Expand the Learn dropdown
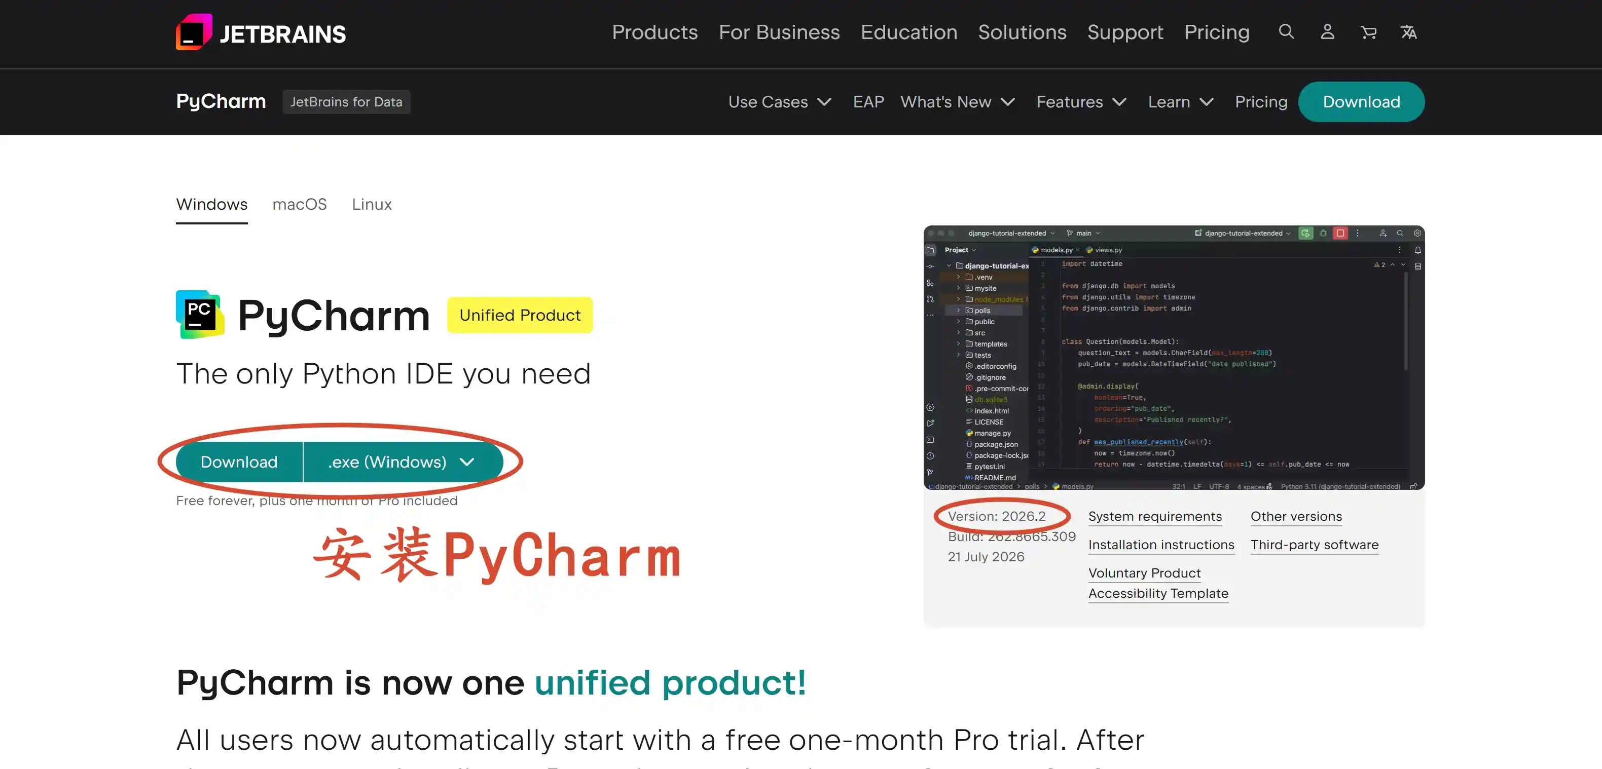1602x769 pixels. 1180,102
